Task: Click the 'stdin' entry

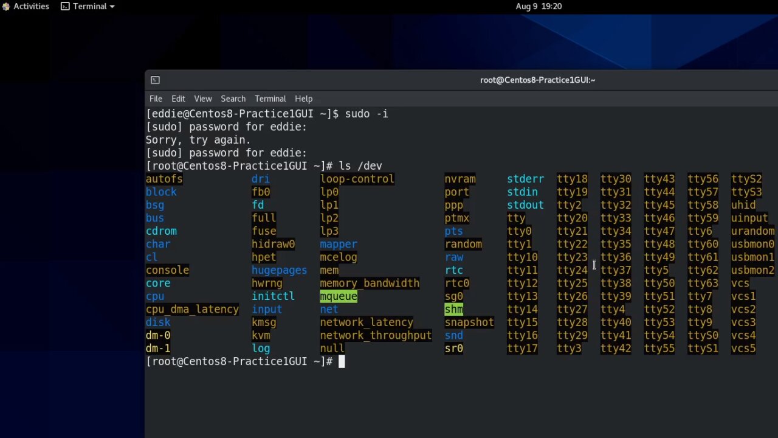Action: [x=522, y=192]
